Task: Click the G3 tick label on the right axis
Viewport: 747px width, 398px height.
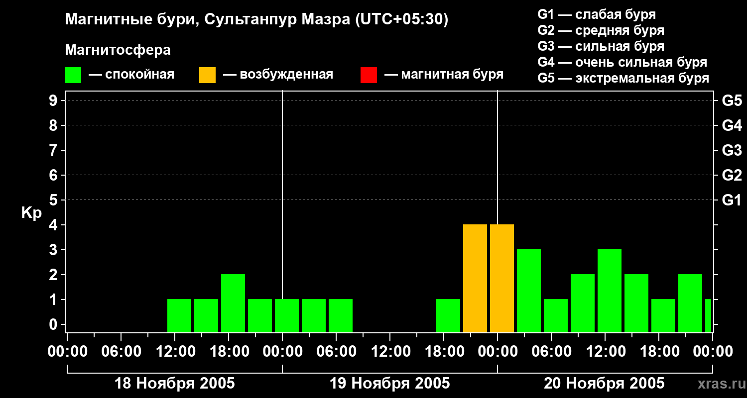Action: [x=732, y=150]
